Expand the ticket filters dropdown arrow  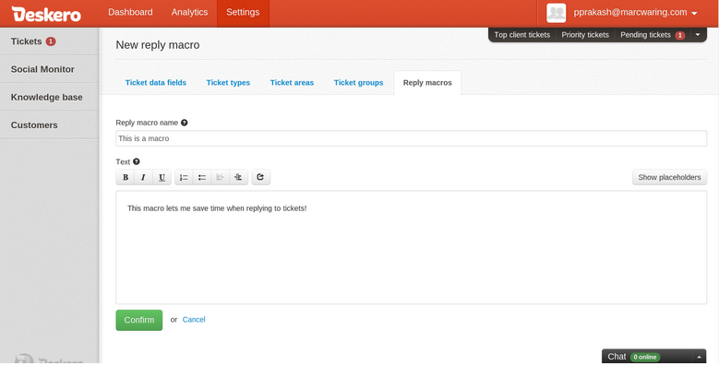click(x=698, y=35)
